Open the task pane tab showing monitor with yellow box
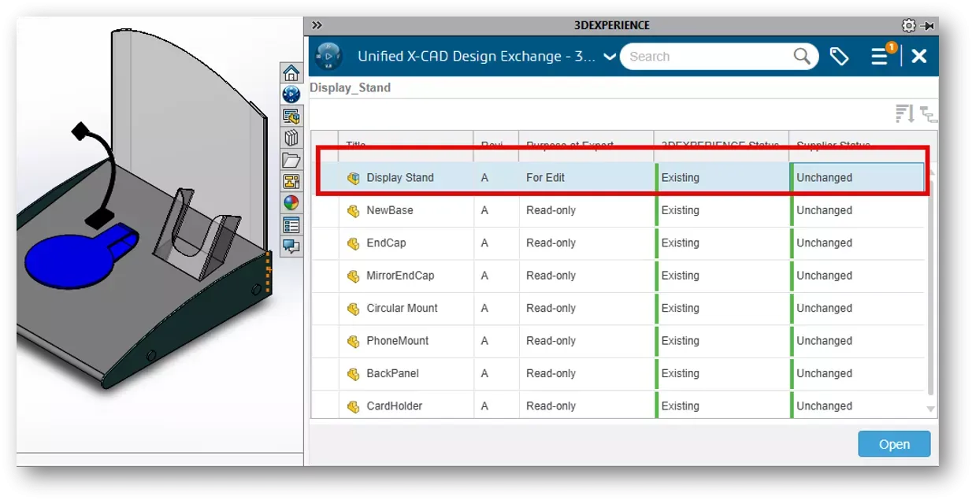The height and width of the screenshot is (500, 972). click(x=291, y=117)
